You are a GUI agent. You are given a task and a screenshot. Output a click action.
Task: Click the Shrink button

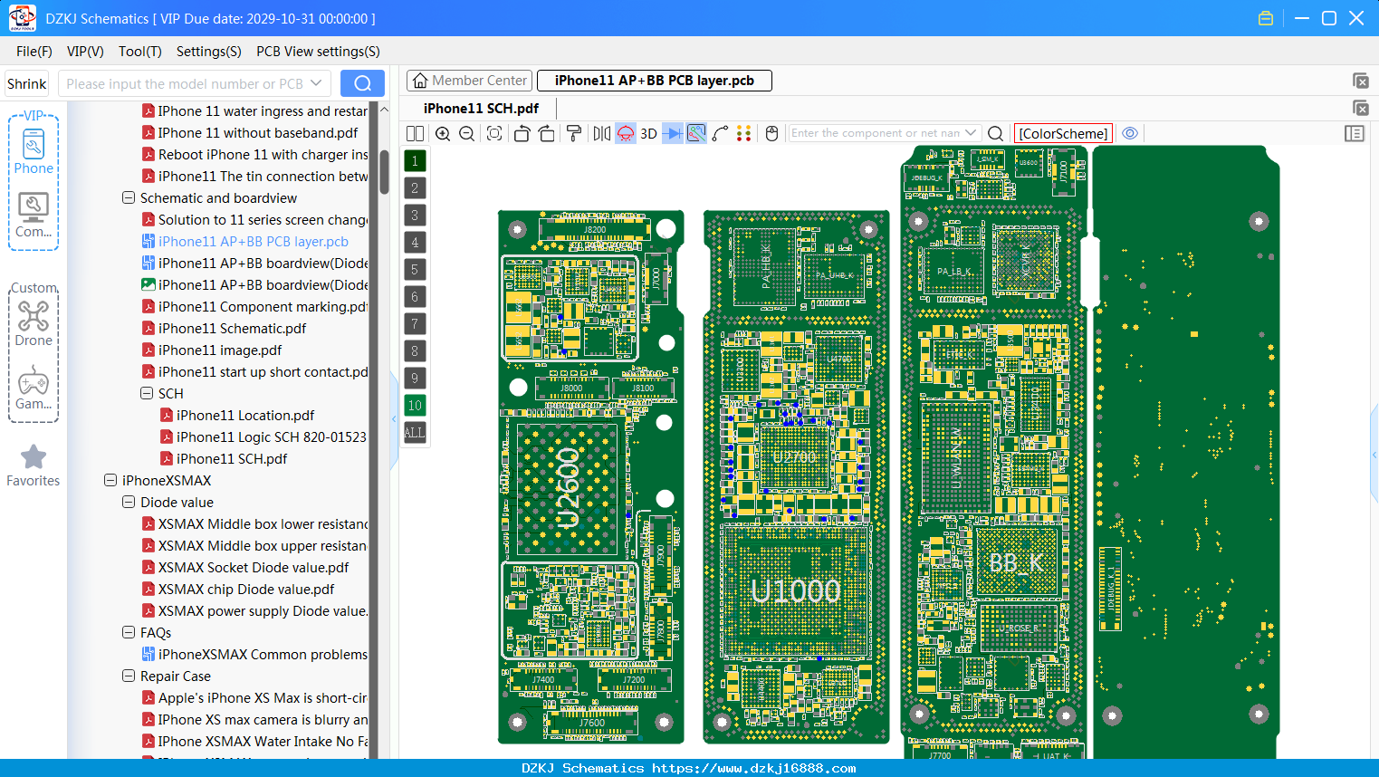(x=27, y=83)
